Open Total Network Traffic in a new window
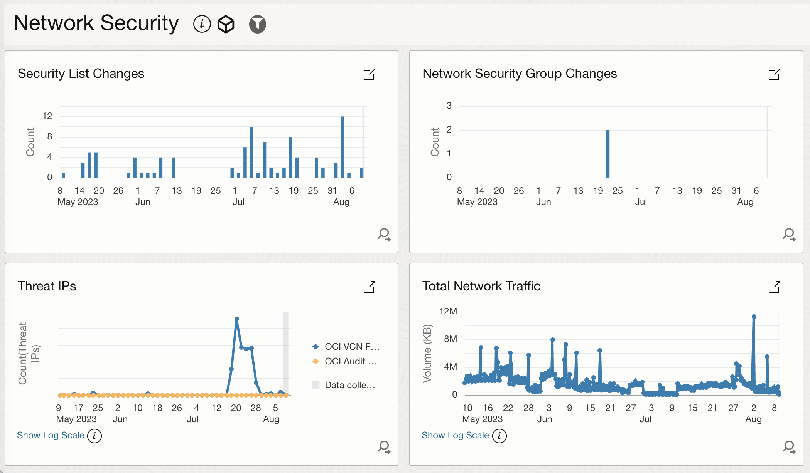810x473 pixels. (775, 287)
